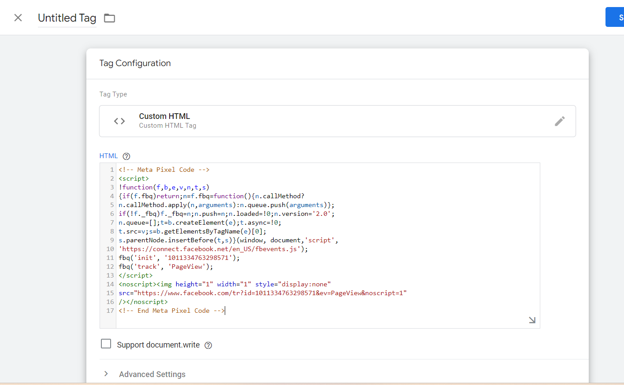Click the code brackets icon for Custom HTML

click(119, 121)
